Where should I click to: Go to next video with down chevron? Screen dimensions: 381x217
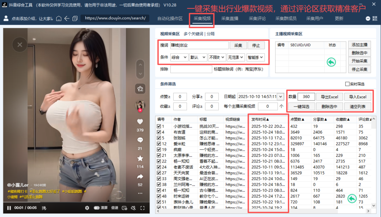pos(140,74)
